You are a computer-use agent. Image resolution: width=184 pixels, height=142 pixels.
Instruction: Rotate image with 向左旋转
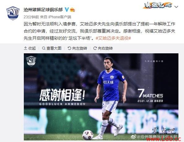[x=77, y=48]
